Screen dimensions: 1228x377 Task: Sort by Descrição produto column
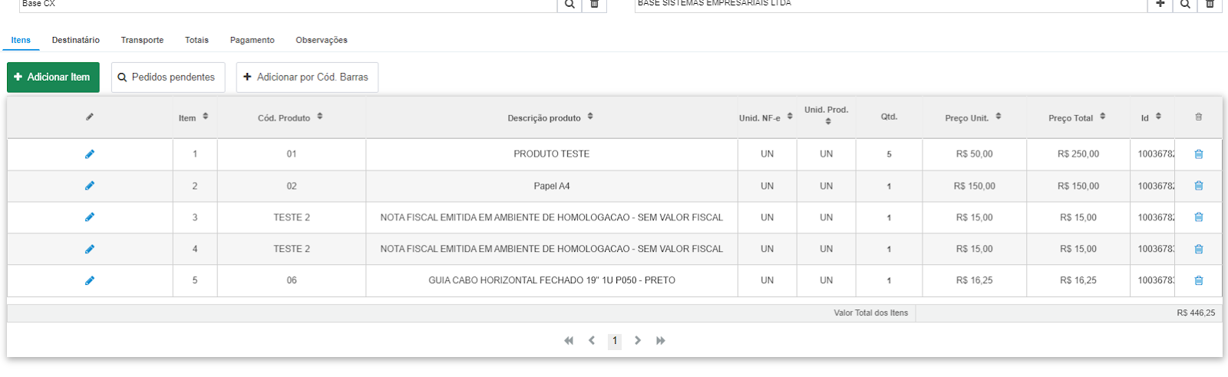click(x=590, y=117)
